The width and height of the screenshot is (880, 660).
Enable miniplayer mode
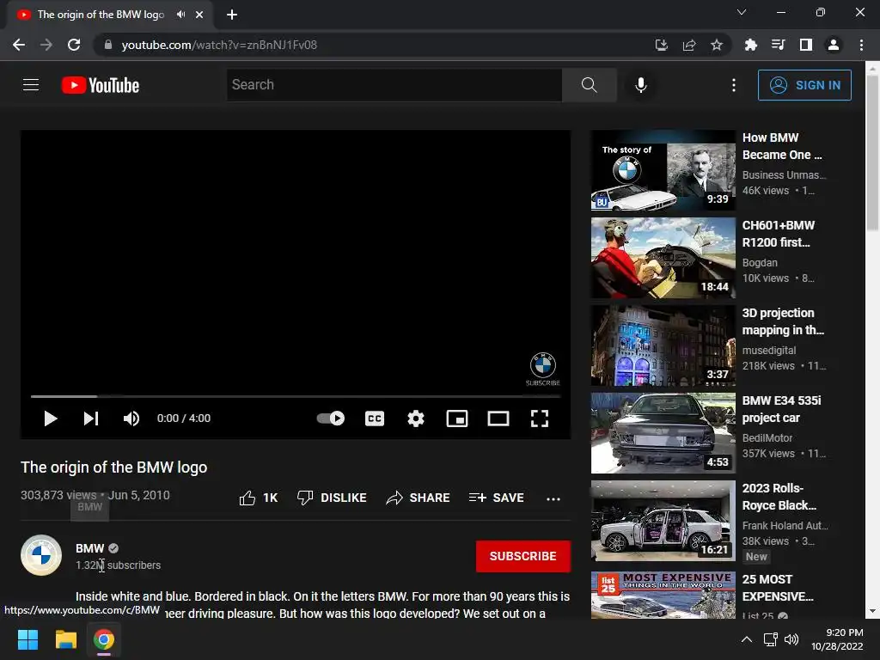point(457,419)
